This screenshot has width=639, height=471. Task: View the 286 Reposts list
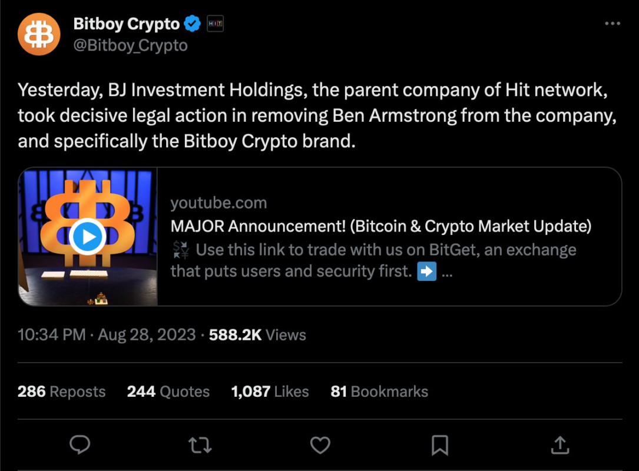point(61,391)
